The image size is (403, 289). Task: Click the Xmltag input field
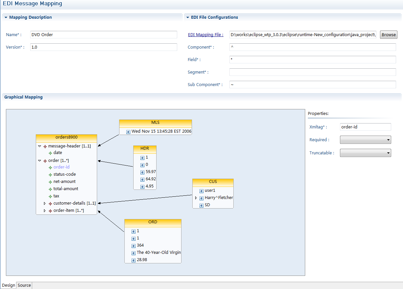coord(365,127)
